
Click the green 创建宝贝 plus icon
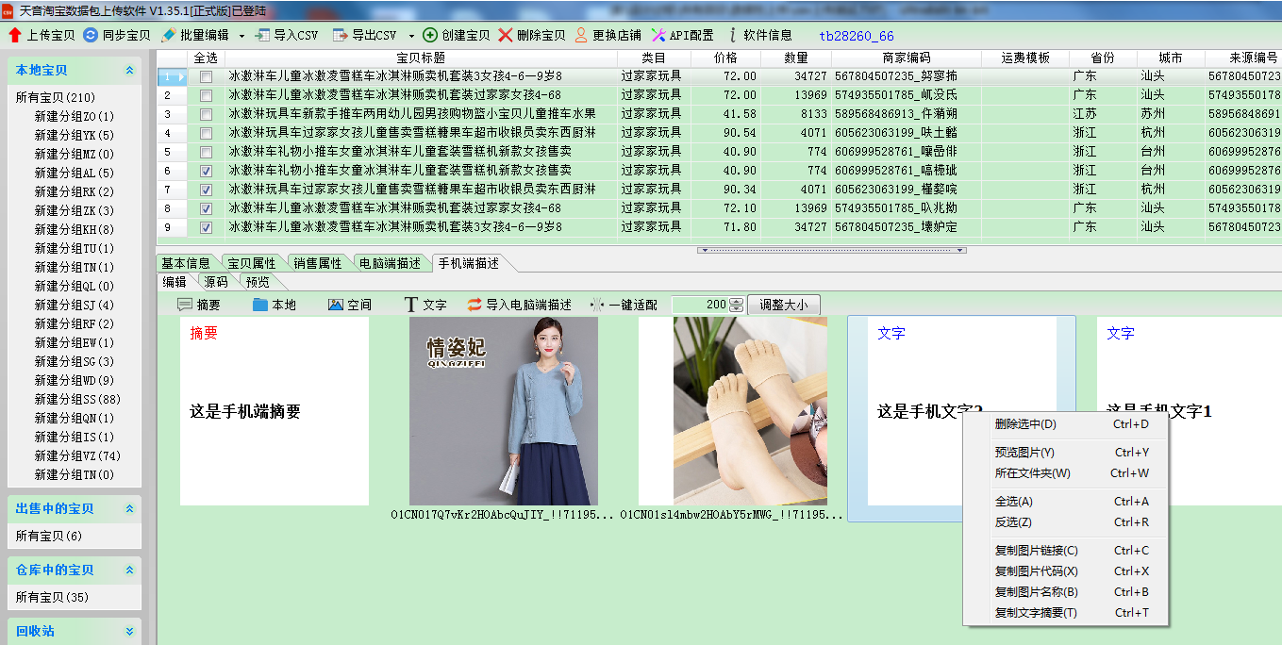click(430, 35)
